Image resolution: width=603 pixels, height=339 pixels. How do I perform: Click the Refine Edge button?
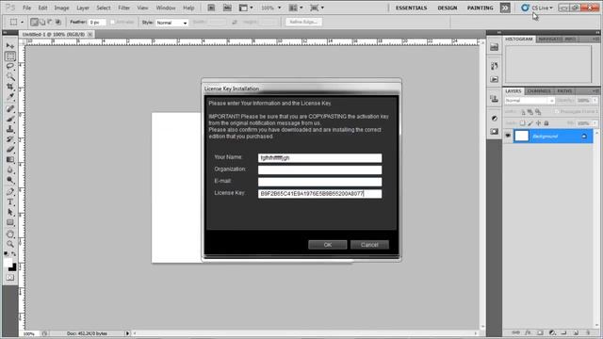(303, 22)
